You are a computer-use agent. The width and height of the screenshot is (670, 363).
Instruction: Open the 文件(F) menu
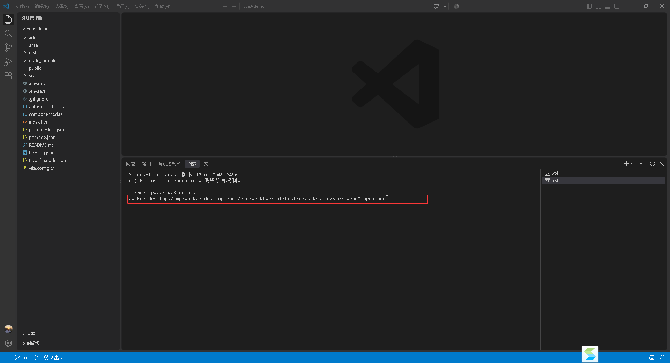pos(22,6)
